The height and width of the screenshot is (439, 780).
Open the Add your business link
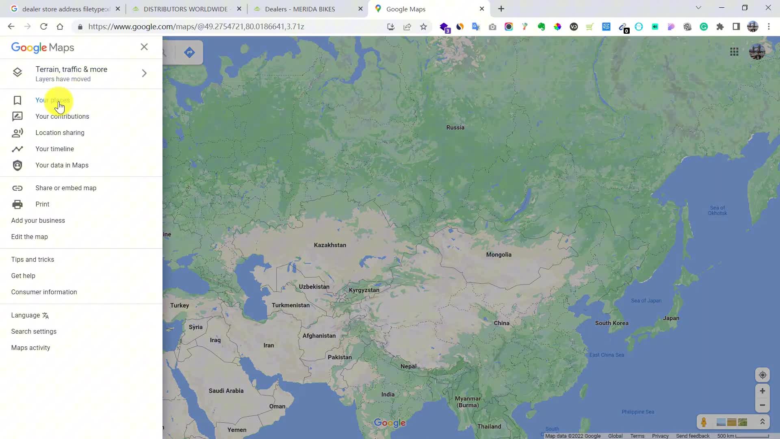click(x=38, y=220)
